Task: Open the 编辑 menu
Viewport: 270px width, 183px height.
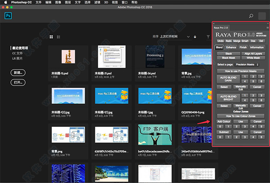Action: (48, 2)
